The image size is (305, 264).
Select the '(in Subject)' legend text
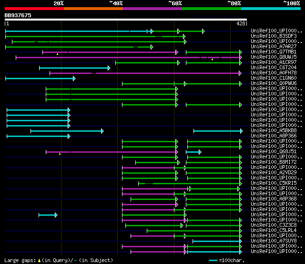click(96, 260)
